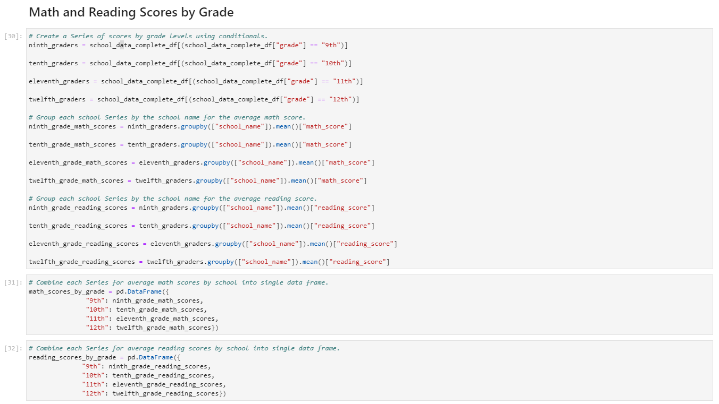Screen dimensions: 719x404
Task: Click the '"9th": ninth_grade_math_scores,' line
Action: [x=145, y=300]
